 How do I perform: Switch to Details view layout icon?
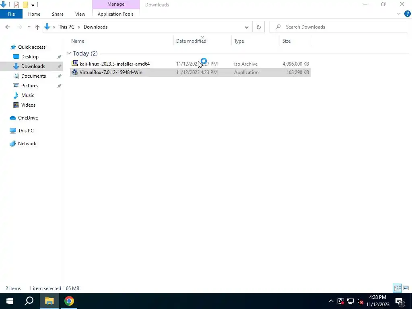click(x=397, y=288)
